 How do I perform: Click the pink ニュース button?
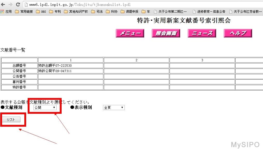click(202, 33)
